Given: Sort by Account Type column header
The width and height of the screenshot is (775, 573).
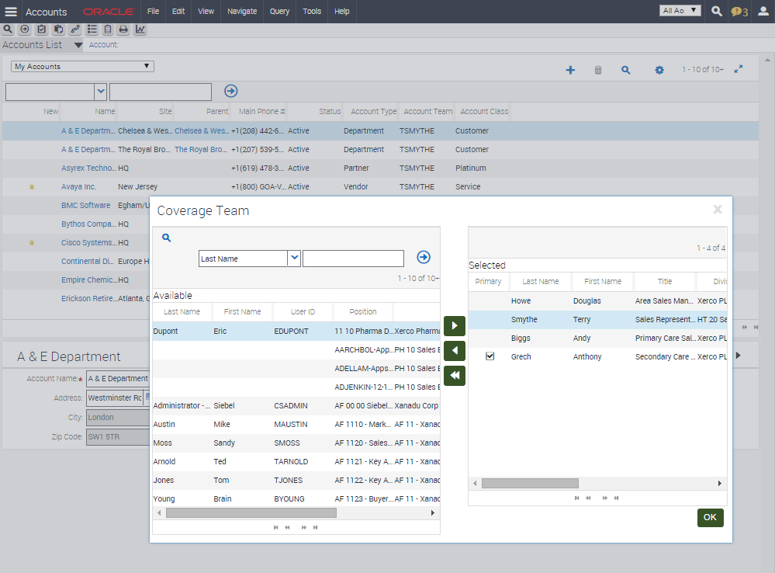Looking at the screenshot, I should tap(374, 112).
